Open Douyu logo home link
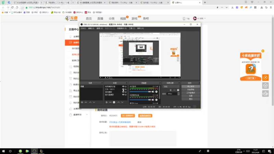 (x=71, y=18)
